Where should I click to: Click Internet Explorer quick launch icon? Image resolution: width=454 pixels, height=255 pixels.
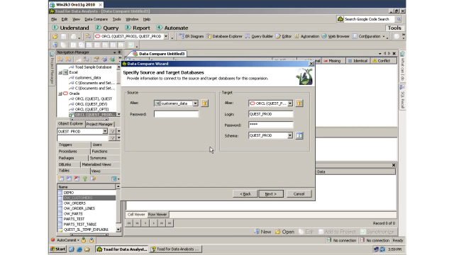(x=79, y=249)
